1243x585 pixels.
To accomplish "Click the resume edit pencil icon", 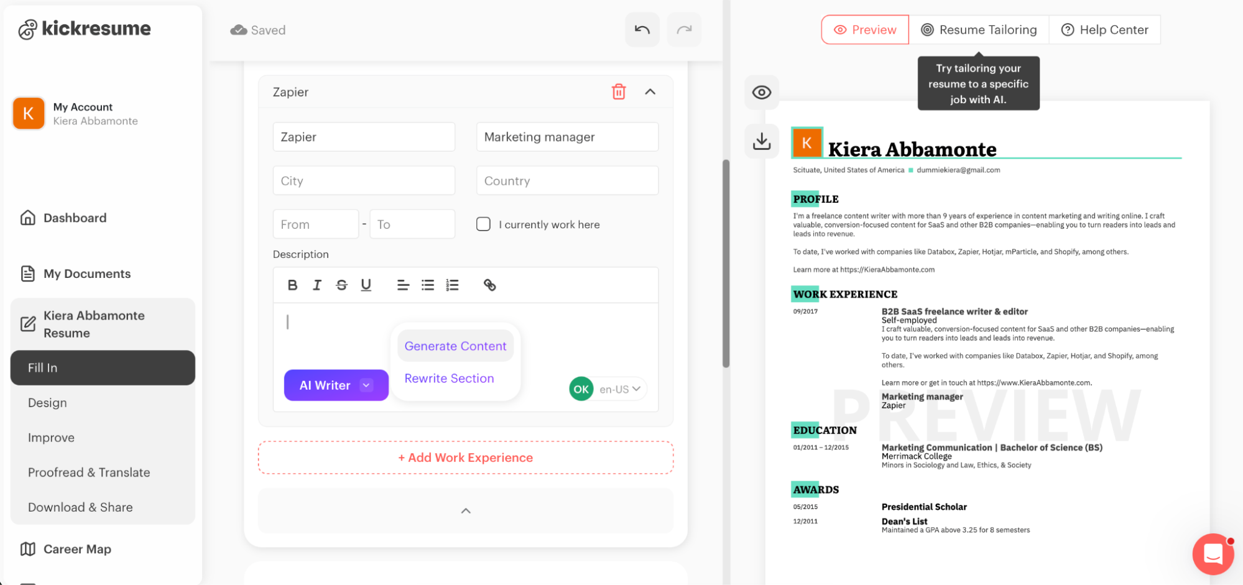I will [28, 324].
